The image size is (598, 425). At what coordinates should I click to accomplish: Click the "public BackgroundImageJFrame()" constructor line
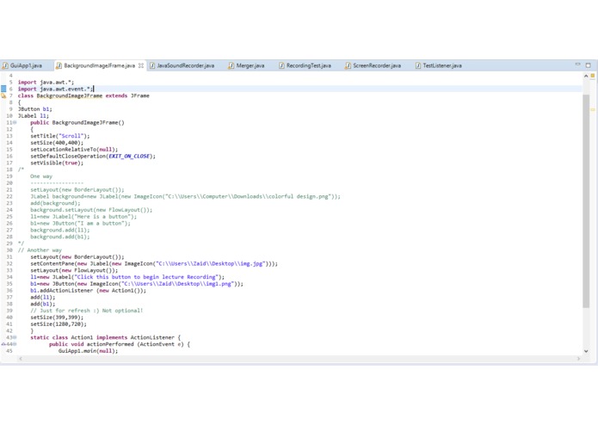77,123
